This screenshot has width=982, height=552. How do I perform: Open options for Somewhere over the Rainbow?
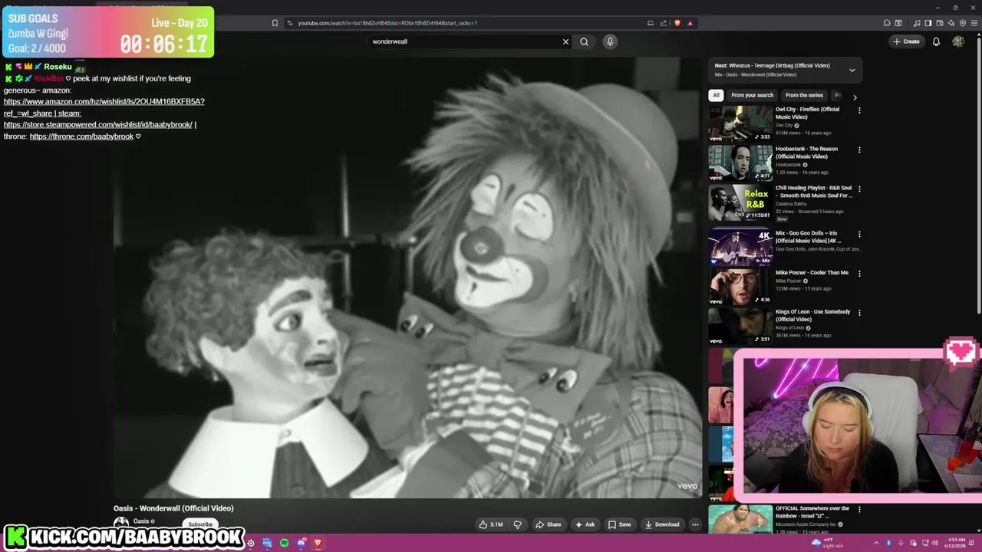(859, 509)
